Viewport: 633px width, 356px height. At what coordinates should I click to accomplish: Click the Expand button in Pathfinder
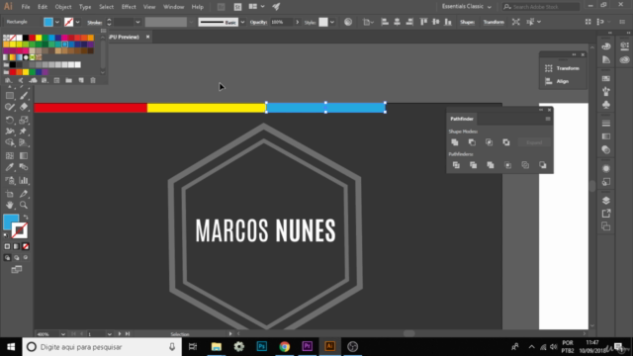[x=534, y=142]
